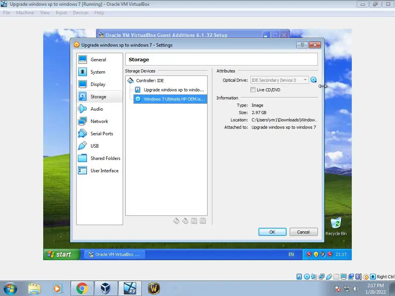The image size is (395, 296).
Task: Click the add storage controller icon
Action: click(x=176, y=221)
